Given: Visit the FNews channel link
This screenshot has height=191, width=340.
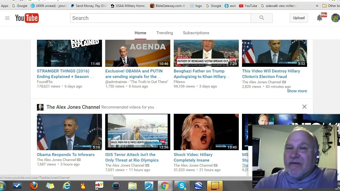Looking at the screenshot, I should click(179, 82).
